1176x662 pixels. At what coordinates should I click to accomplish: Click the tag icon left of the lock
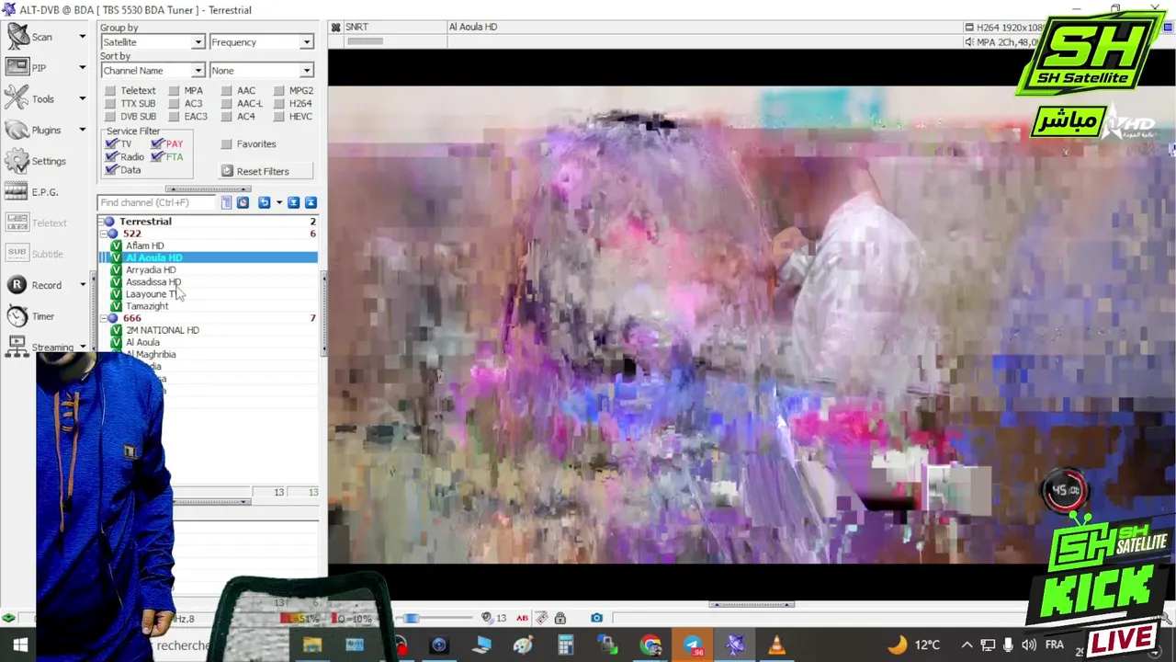tap(542, 618)
